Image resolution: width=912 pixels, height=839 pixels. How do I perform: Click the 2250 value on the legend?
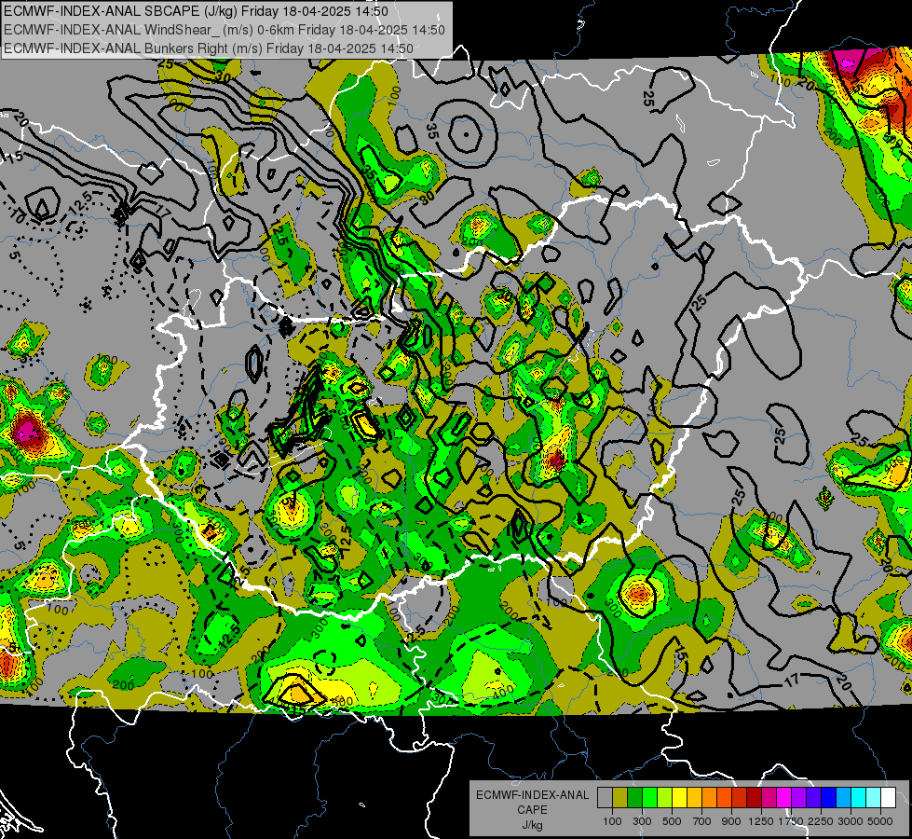821,821
